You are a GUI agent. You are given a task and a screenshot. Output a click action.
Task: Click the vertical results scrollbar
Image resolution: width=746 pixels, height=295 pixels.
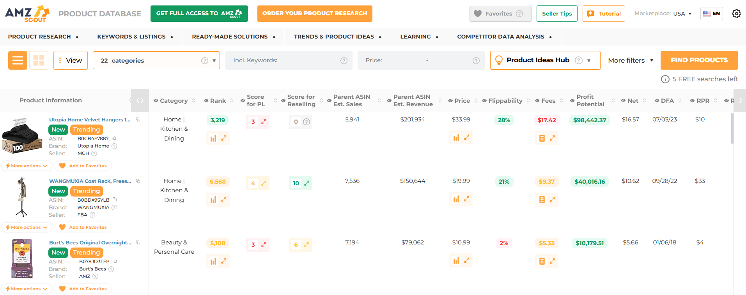(x=732, y=128)
